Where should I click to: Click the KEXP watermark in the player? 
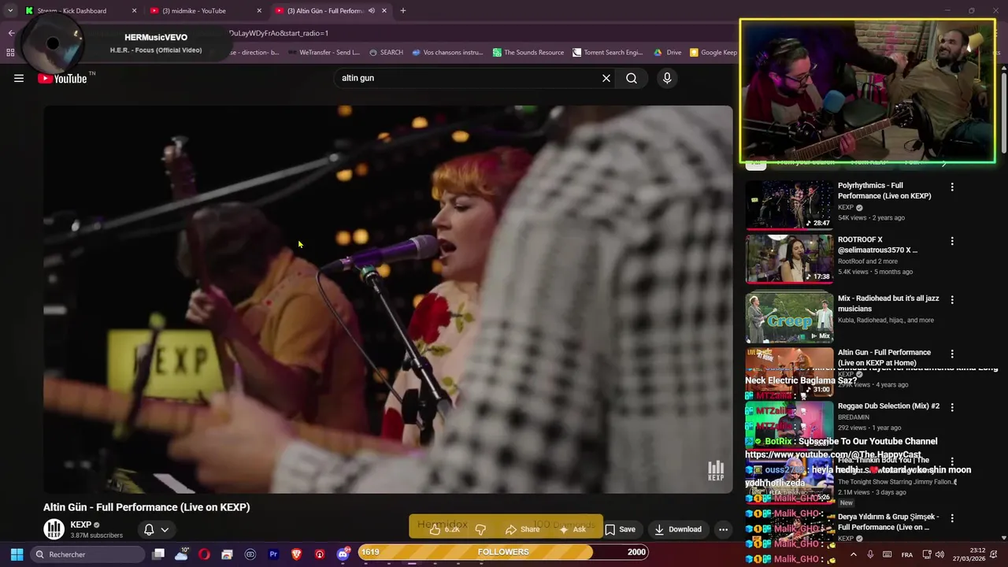[x=716, y=470]
